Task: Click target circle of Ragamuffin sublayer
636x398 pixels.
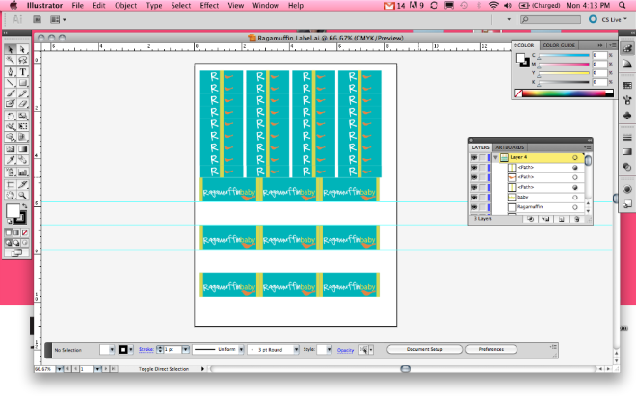Action: click(574, 207)
